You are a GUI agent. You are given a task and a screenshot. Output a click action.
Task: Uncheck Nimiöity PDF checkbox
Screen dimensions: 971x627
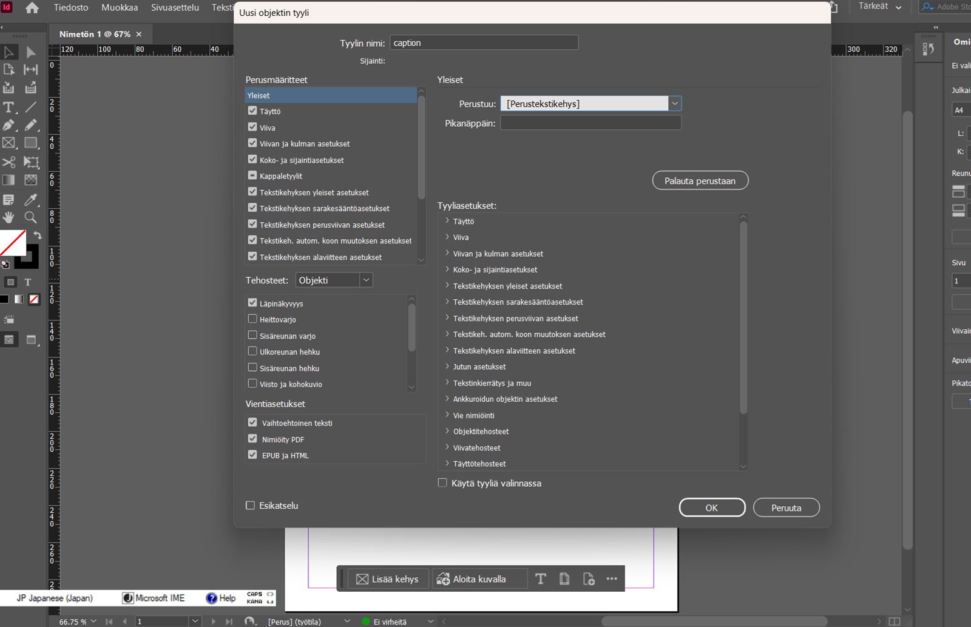[x=252, y=439]
